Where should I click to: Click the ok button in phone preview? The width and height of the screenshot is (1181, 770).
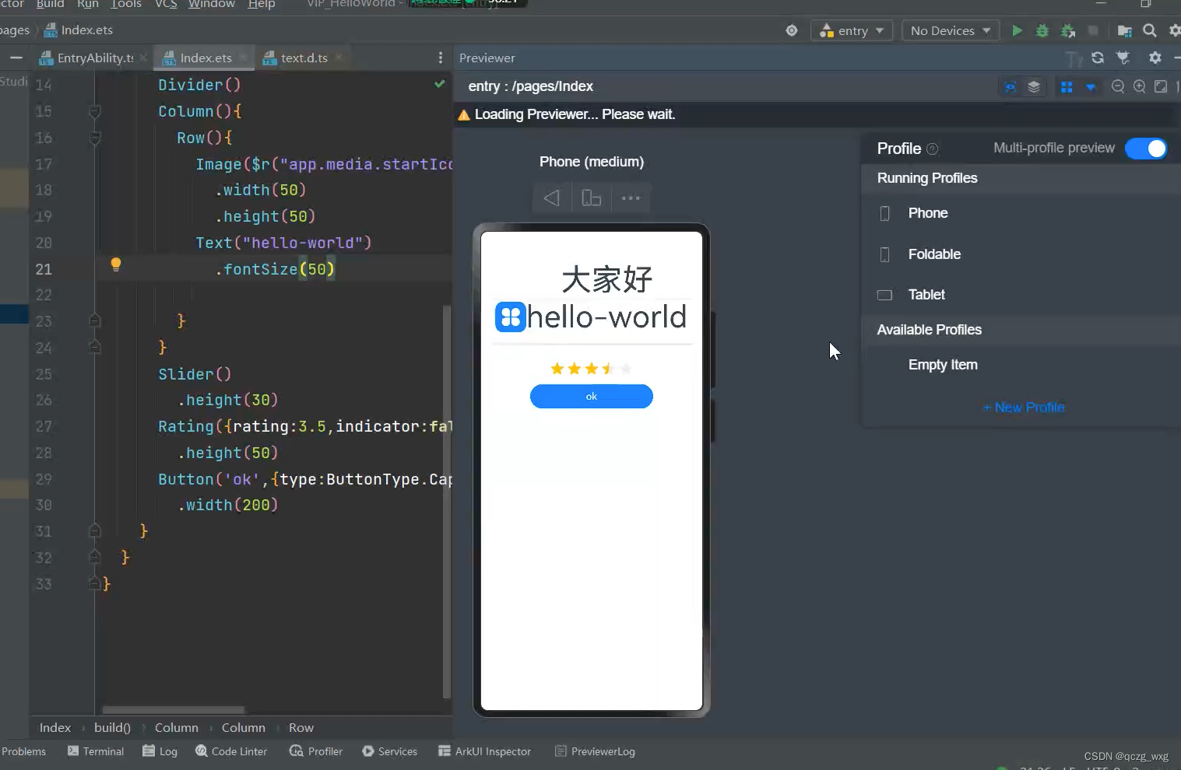pyautogui.click(x=592, y=397)
